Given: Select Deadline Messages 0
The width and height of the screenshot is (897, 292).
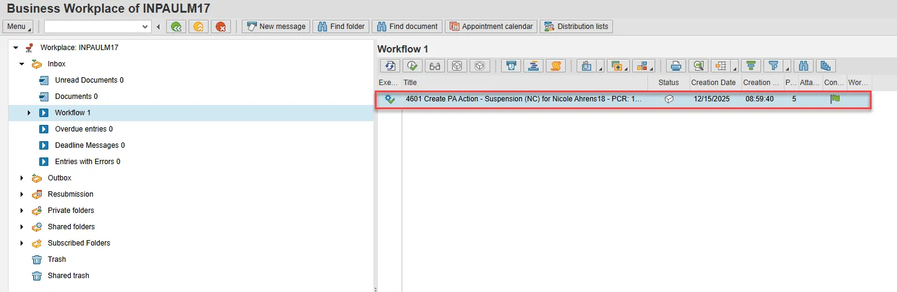Looking at the screenshot, I should pos(90,145).
